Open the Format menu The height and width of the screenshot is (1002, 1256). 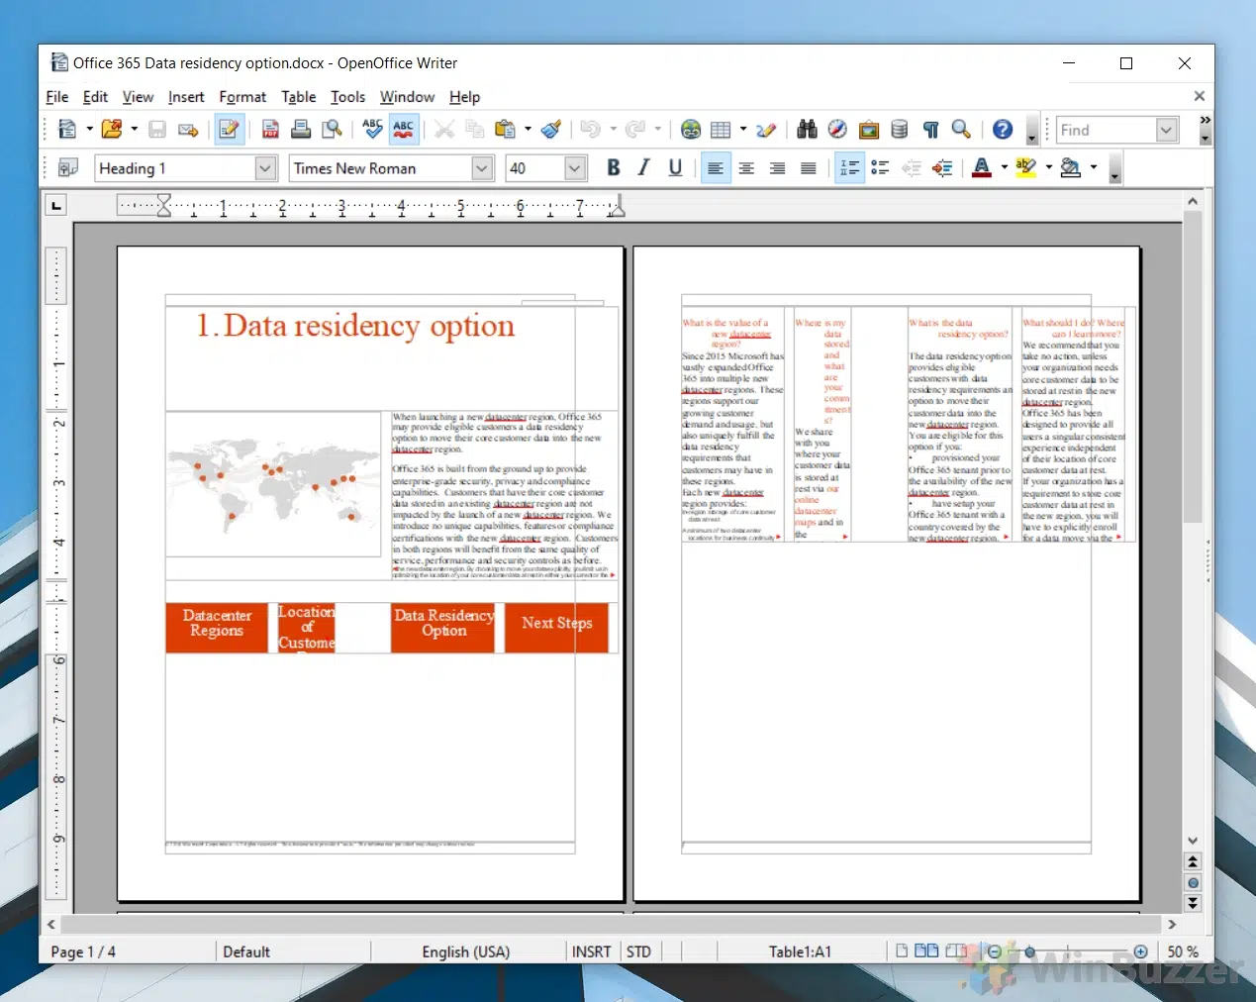242,97
